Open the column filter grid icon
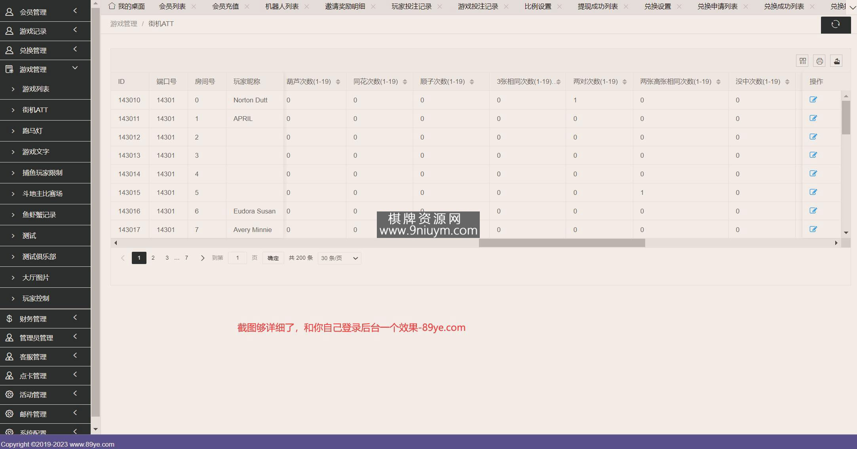This screenshot has height=449, width=857. click(802, 61)
